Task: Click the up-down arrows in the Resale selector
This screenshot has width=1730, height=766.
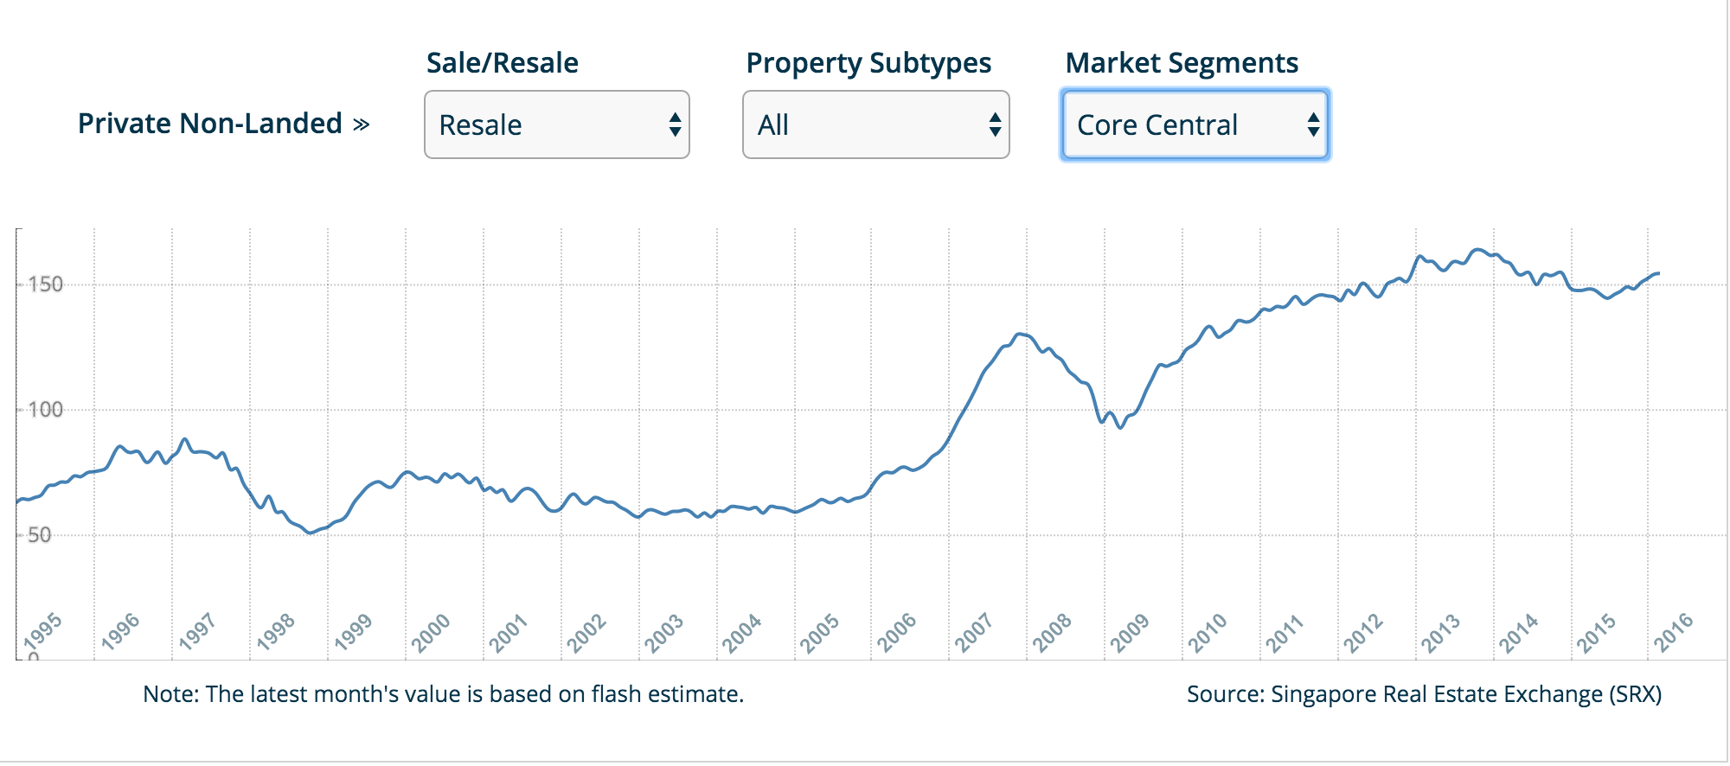Action: pyautogui.click(x=676, y=124)
